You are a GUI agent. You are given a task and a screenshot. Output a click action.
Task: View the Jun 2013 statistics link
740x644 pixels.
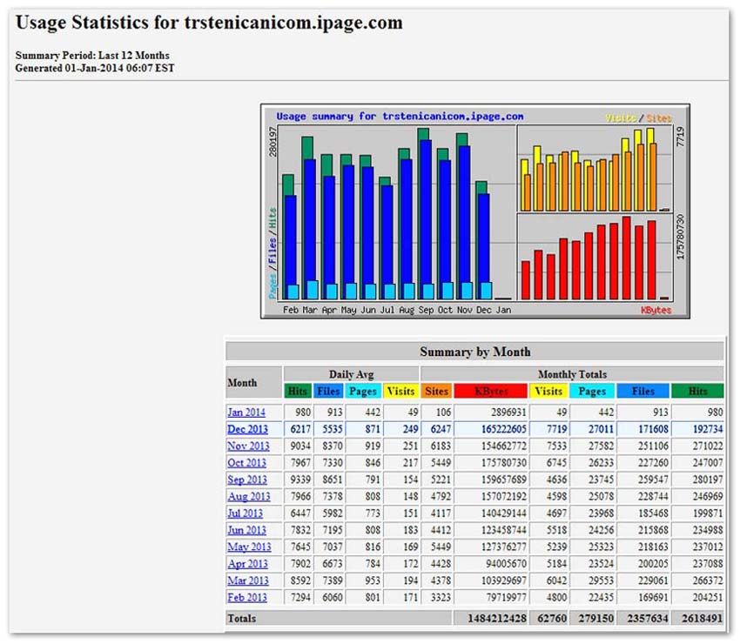point(246,530)
